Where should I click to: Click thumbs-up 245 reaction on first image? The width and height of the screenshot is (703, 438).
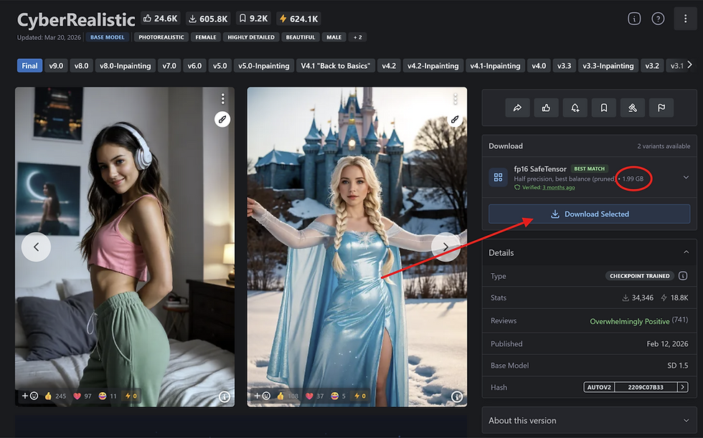coord(55,396)
